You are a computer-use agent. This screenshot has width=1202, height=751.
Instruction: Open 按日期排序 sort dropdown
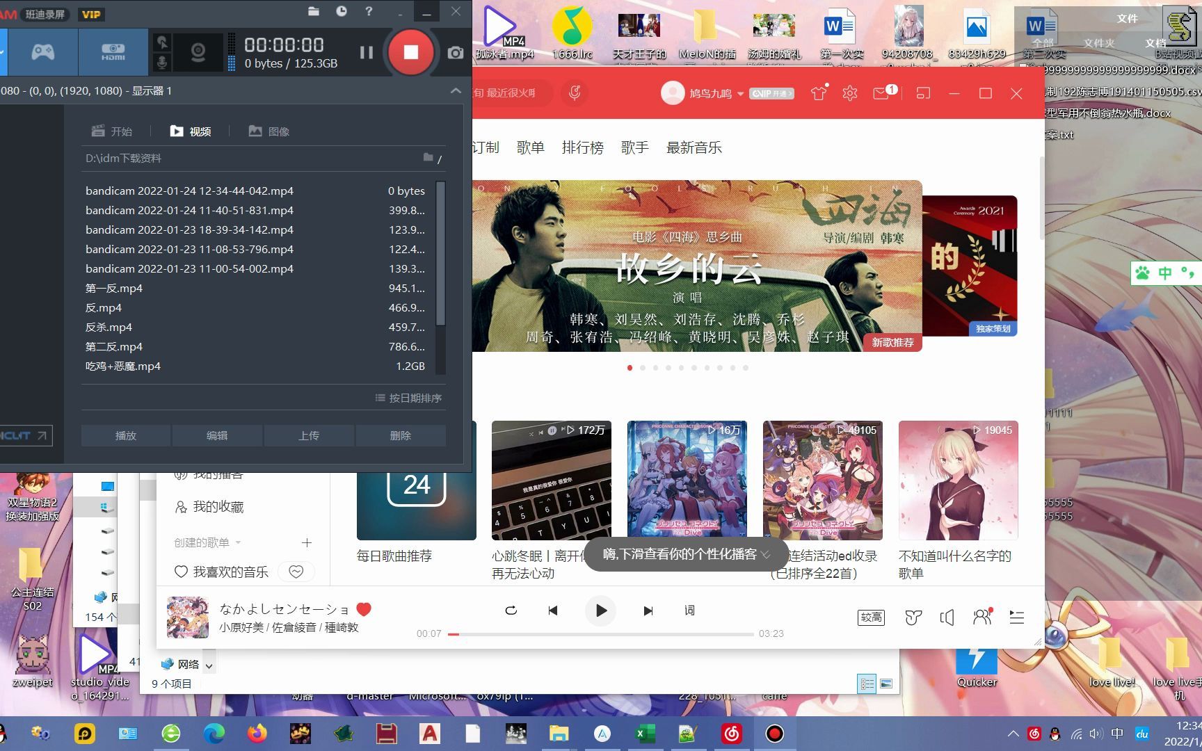(x=408, y=398)
